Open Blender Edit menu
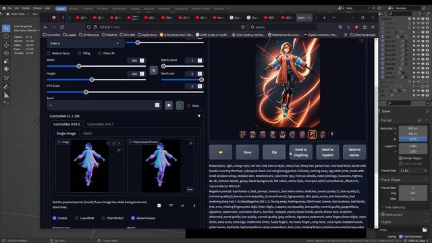This screenshot has height=243, width=432. [x=16, y=8]
